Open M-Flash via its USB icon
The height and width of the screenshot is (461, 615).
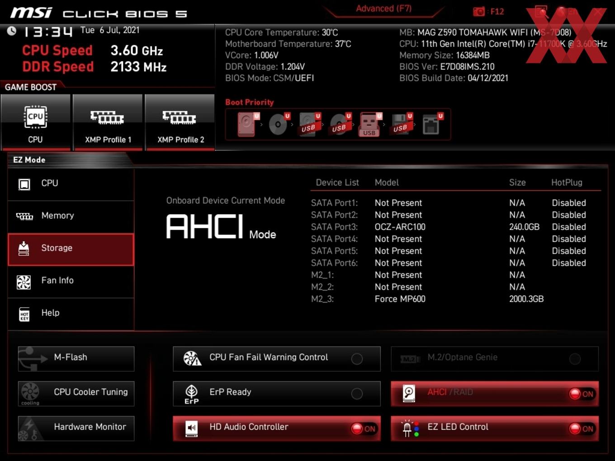[33, 358]
